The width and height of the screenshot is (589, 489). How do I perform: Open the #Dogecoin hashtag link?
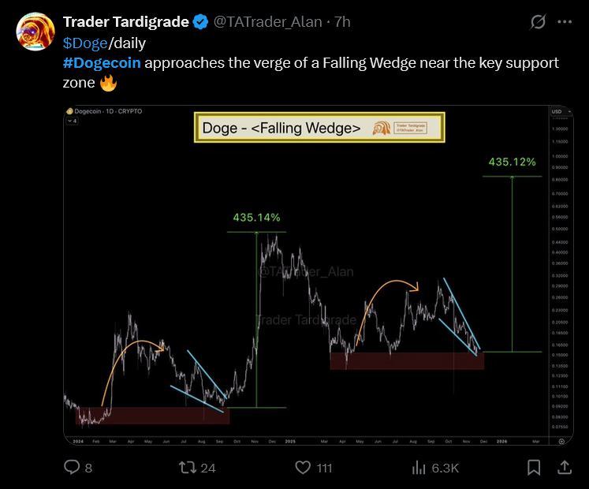(101, 63)
